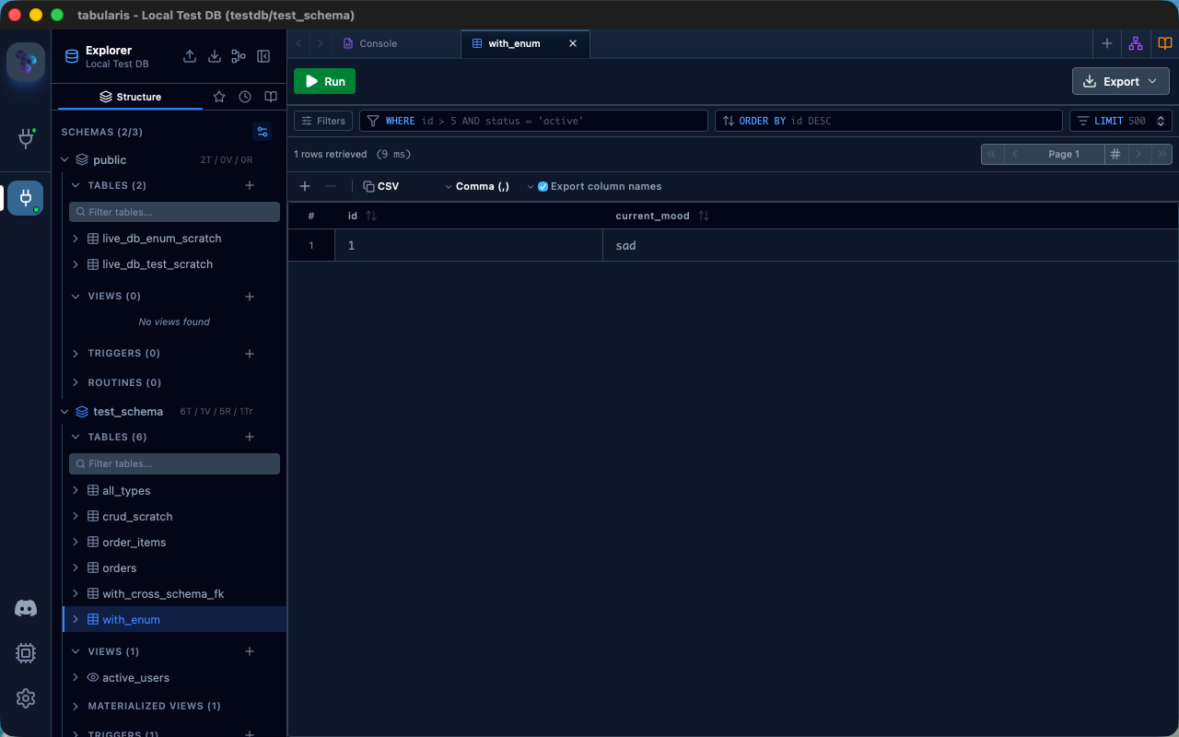Add a table in public schema plus icon
1179x737 pixels.
(x=250, y=185)
